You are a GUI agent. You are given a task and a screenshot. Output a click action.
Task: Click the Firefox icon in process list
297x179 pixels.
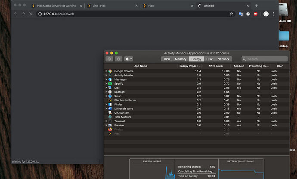pyautogui.click(x=110, y=130)
